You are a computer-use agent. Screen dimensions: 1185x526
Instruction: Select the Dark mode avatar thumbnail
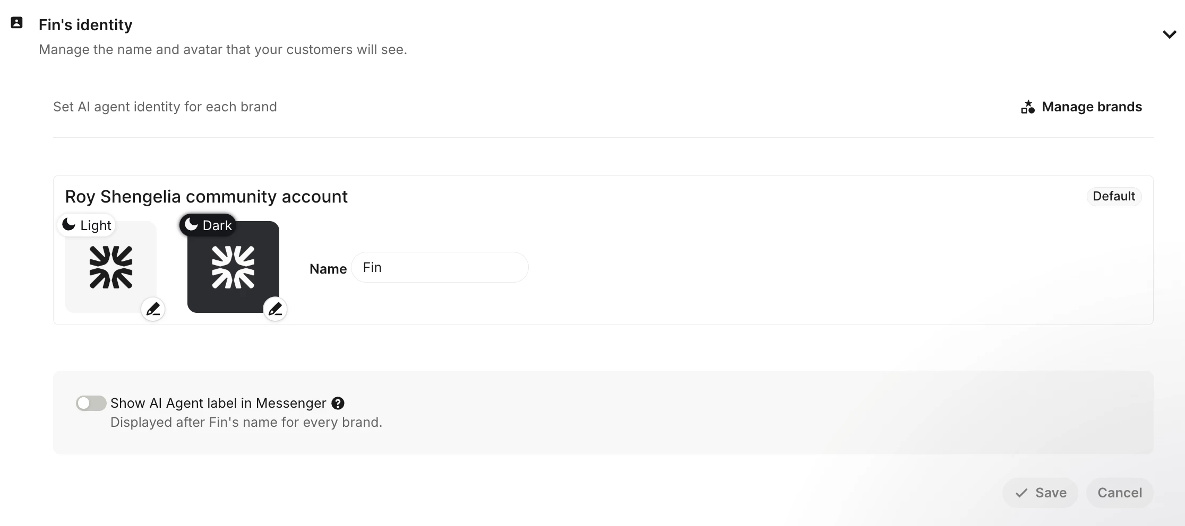(x=233, y=267)
